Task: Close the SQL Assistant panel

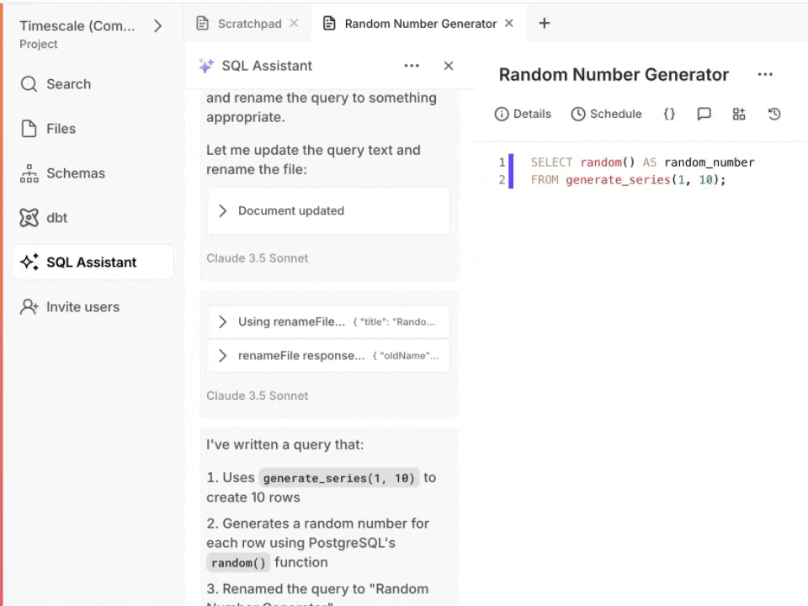Action: click(449, 66)
